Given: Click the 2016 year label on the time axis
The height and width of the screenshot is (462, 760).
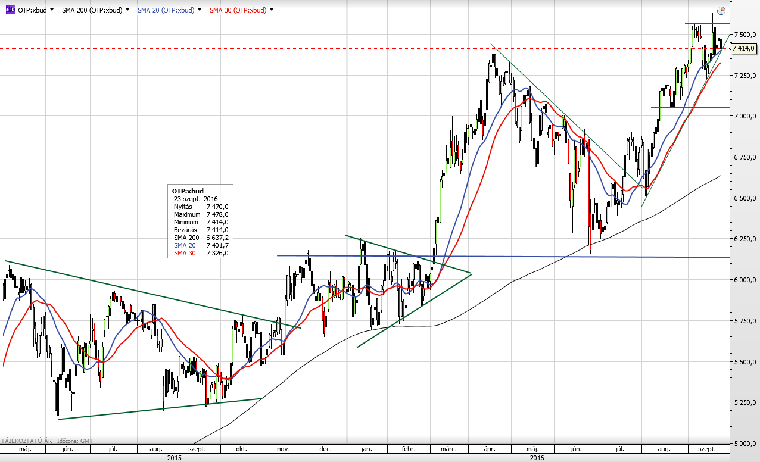Looking at the screenshot, I should click(538, 458).
